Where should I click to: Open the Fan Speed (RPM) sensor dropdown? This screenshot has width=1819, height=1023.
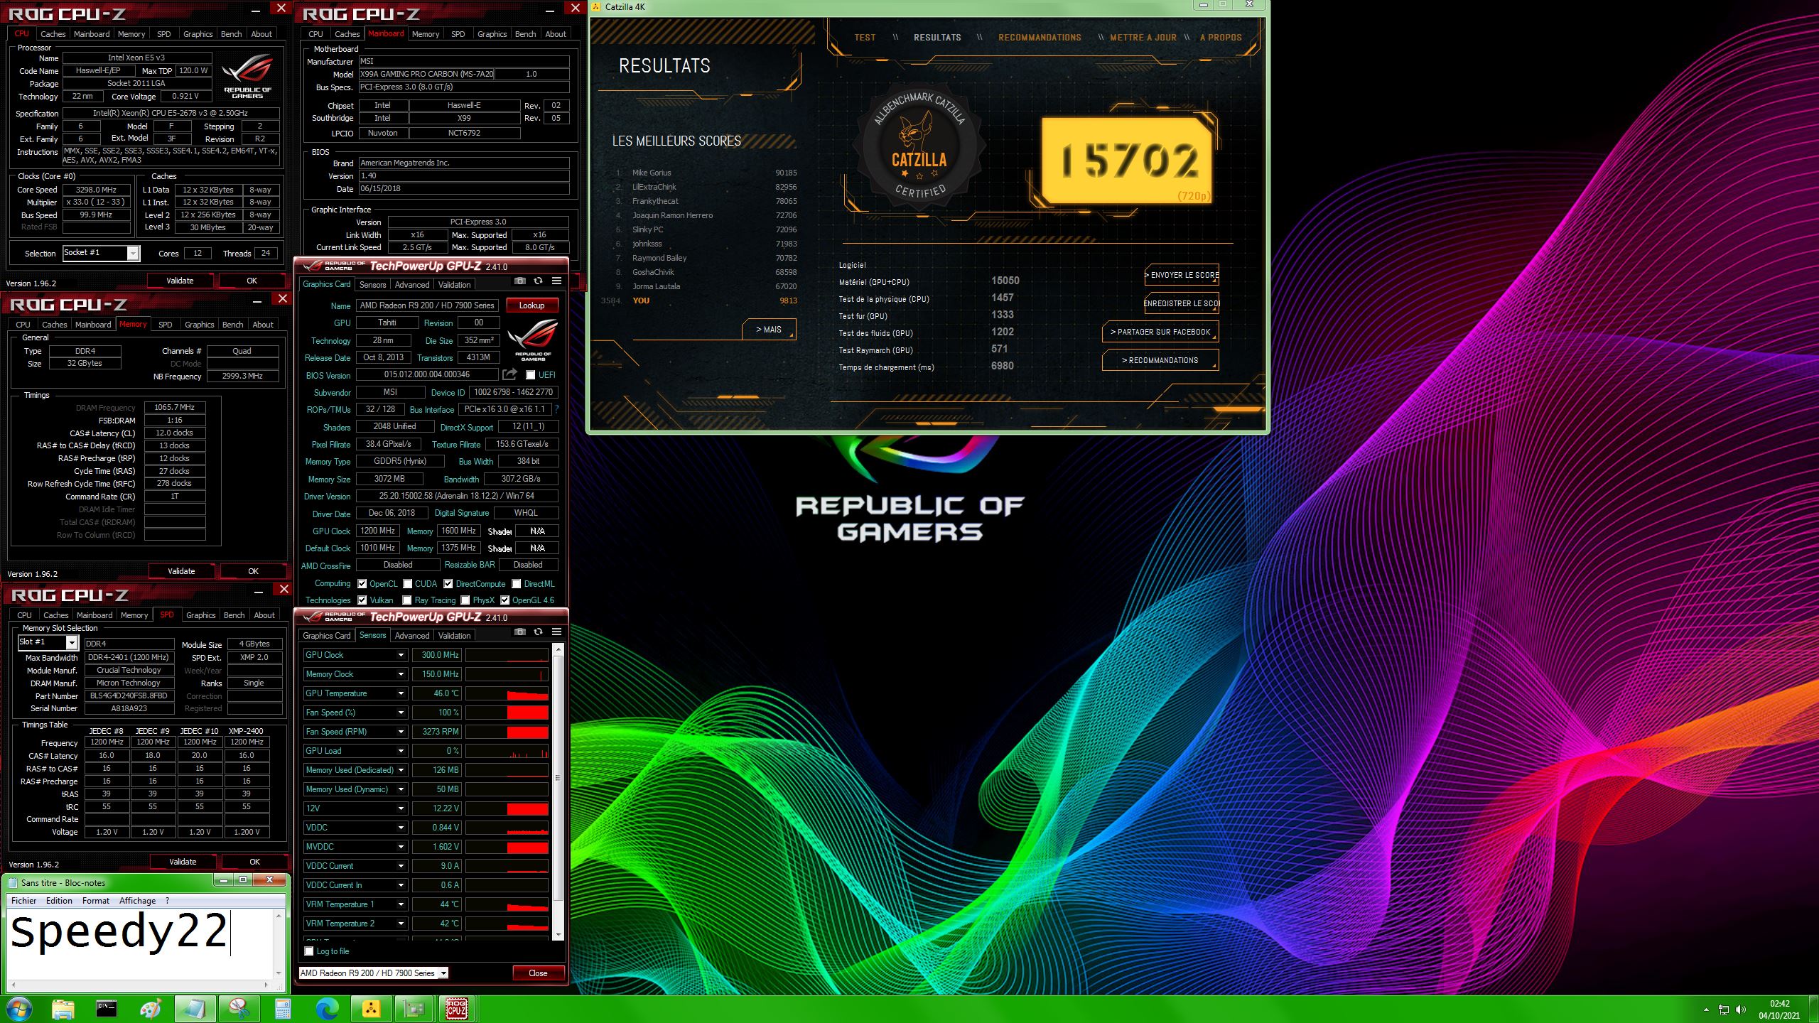(401, 732)
